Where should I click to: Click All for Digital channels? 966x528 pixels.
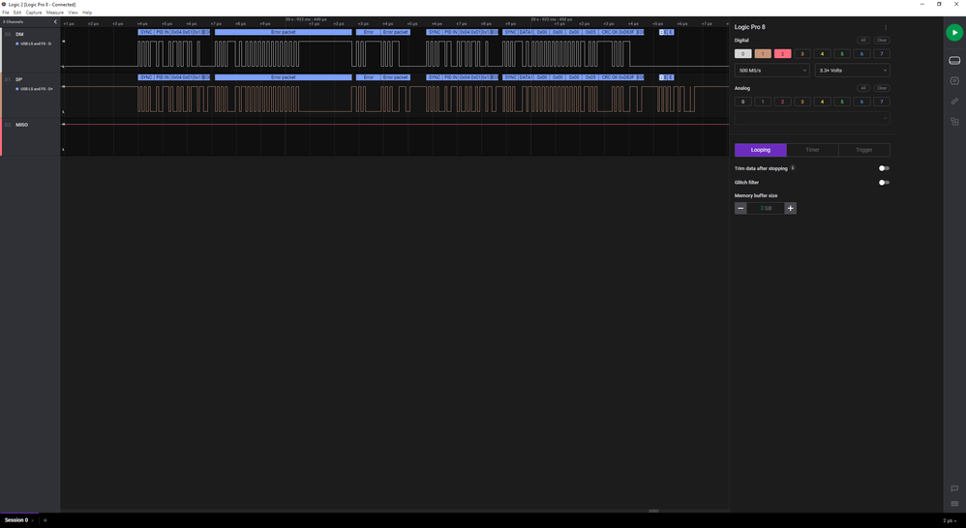[863, 40]
